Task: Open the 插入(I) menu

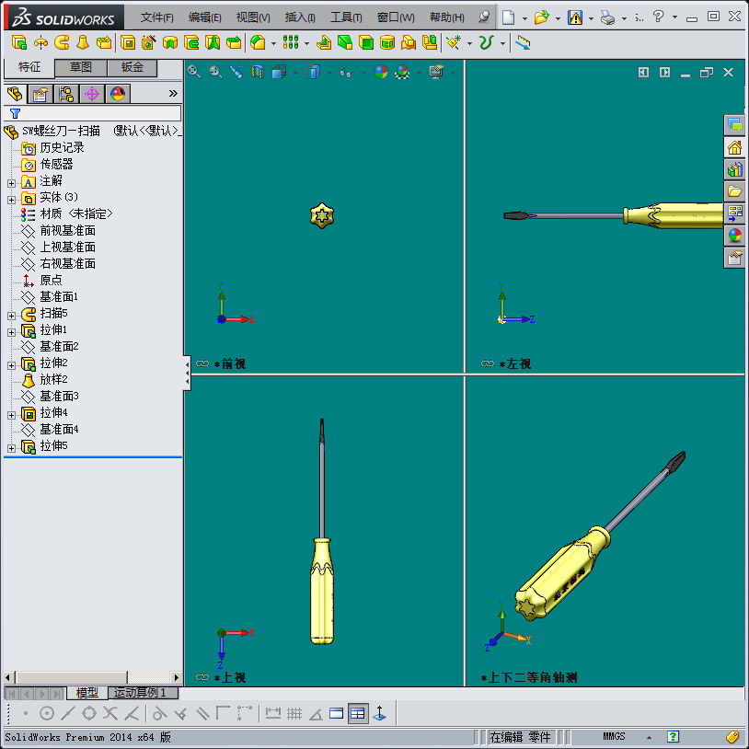Action: (300, 17)
